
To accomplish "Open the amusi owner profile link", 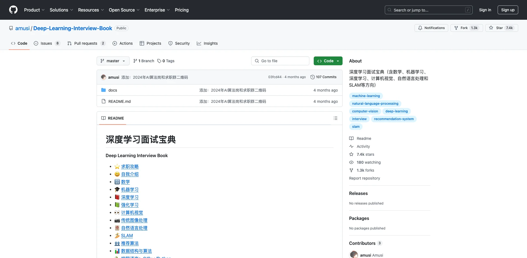I will pyautogui.click(x=23, y=28).
